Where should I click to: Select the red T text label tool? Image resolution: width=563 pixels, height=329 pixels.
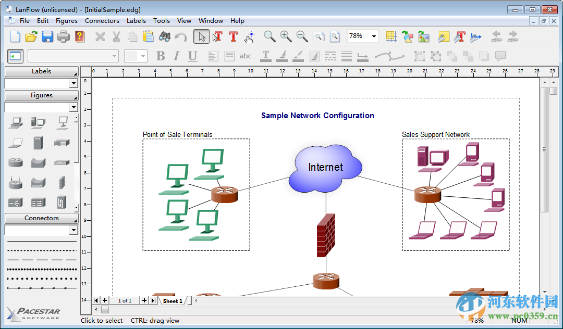[234, 36]
